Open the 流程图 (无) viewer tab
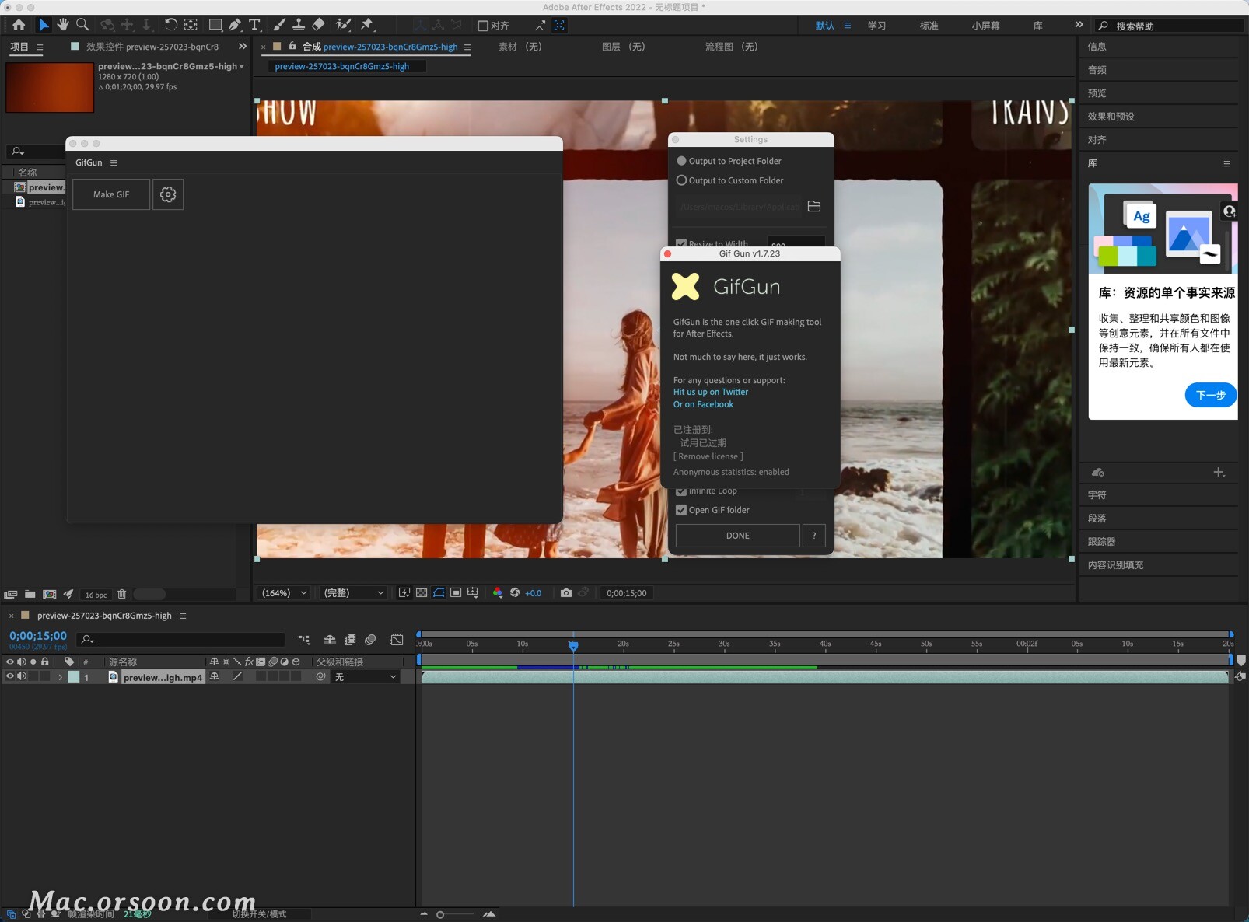Image resolution: width=1249 pixels, height=922 pixels. click(731, 47)
